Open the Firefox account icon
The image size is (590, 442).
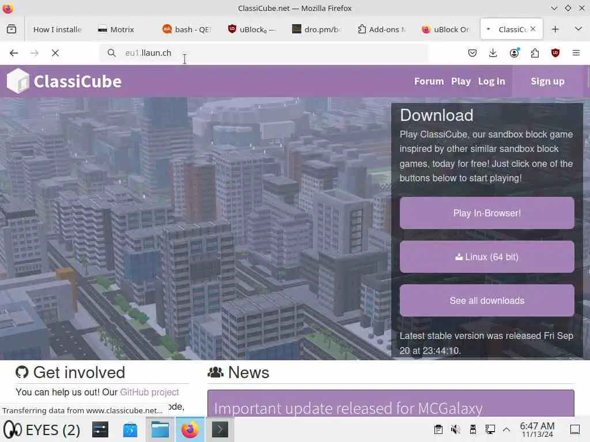point(514,53)
